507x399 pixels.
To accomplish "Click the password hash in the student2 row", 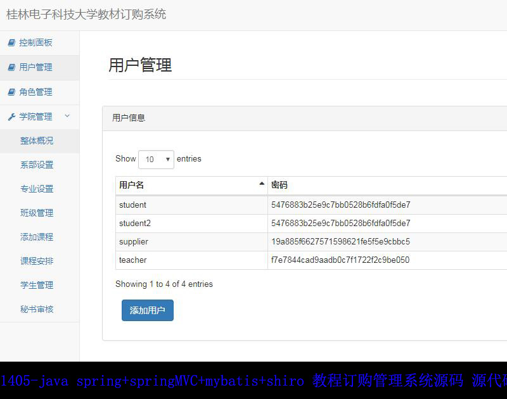I will click(x=341, y=223).
